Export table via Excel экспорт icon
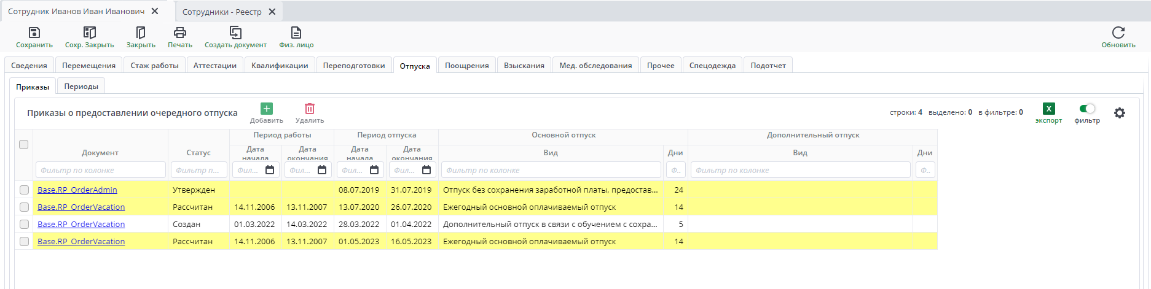1151x289 pixels. click(x=1049, y=109)
